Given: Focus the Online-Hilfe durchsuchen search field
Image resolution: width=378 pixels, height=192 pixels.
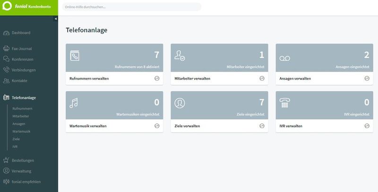Looking at the screenshot, I should [132, 7].
